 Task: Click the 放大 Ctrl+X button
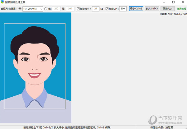coord(152,9)
